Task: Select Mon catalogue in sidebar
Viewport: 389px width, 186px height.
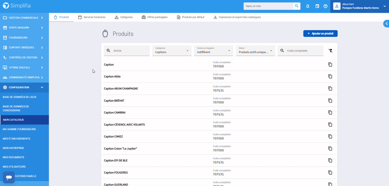Action: [x=24, y=120]
